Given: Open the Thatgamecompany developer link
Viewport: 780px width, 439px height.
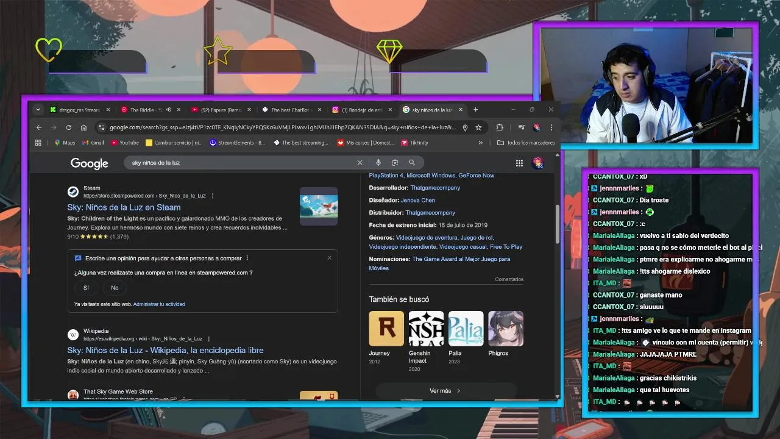Looking at the screenshot, I should click(x=435, y=188).
